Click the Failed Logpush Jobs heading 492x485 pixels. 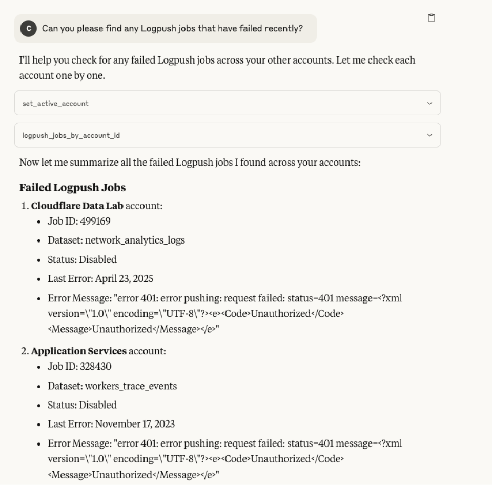coord(72,187)
